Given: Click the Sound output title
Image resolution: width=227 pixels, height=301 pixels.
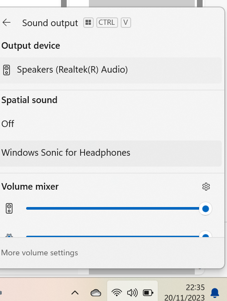Looking at the screenshot, I should (x=50, y=23).
